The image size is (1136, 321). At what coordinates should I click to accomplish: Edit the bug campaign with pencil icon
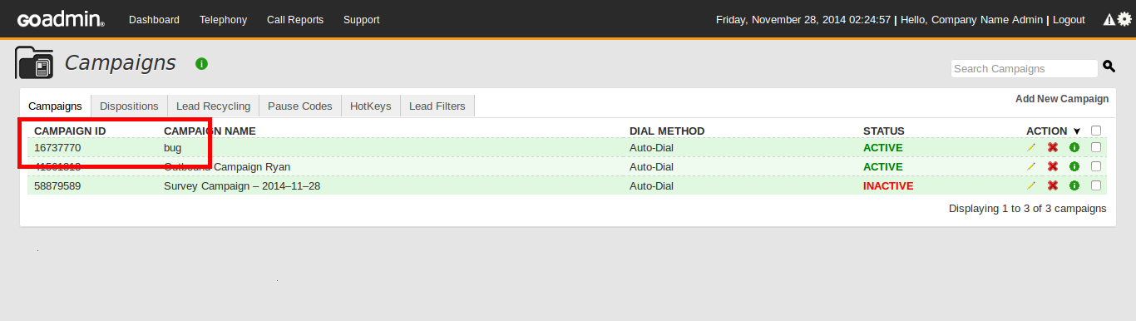coord(1031,147)
